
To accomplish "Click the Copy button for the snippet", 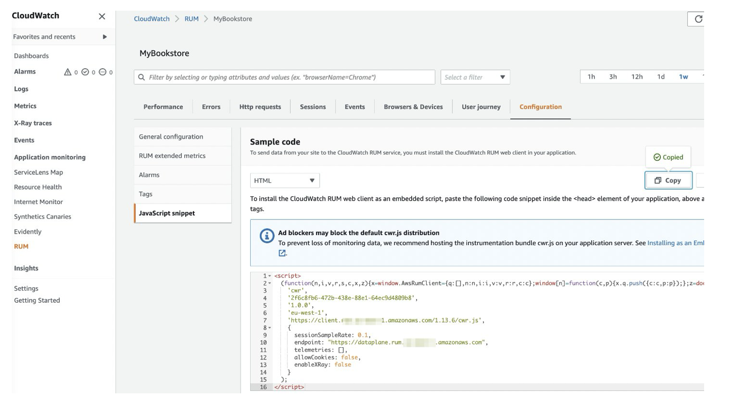I will (x=669, y=180).
